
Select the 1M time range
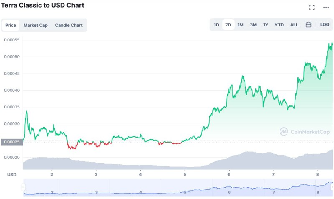coord(240,25)
